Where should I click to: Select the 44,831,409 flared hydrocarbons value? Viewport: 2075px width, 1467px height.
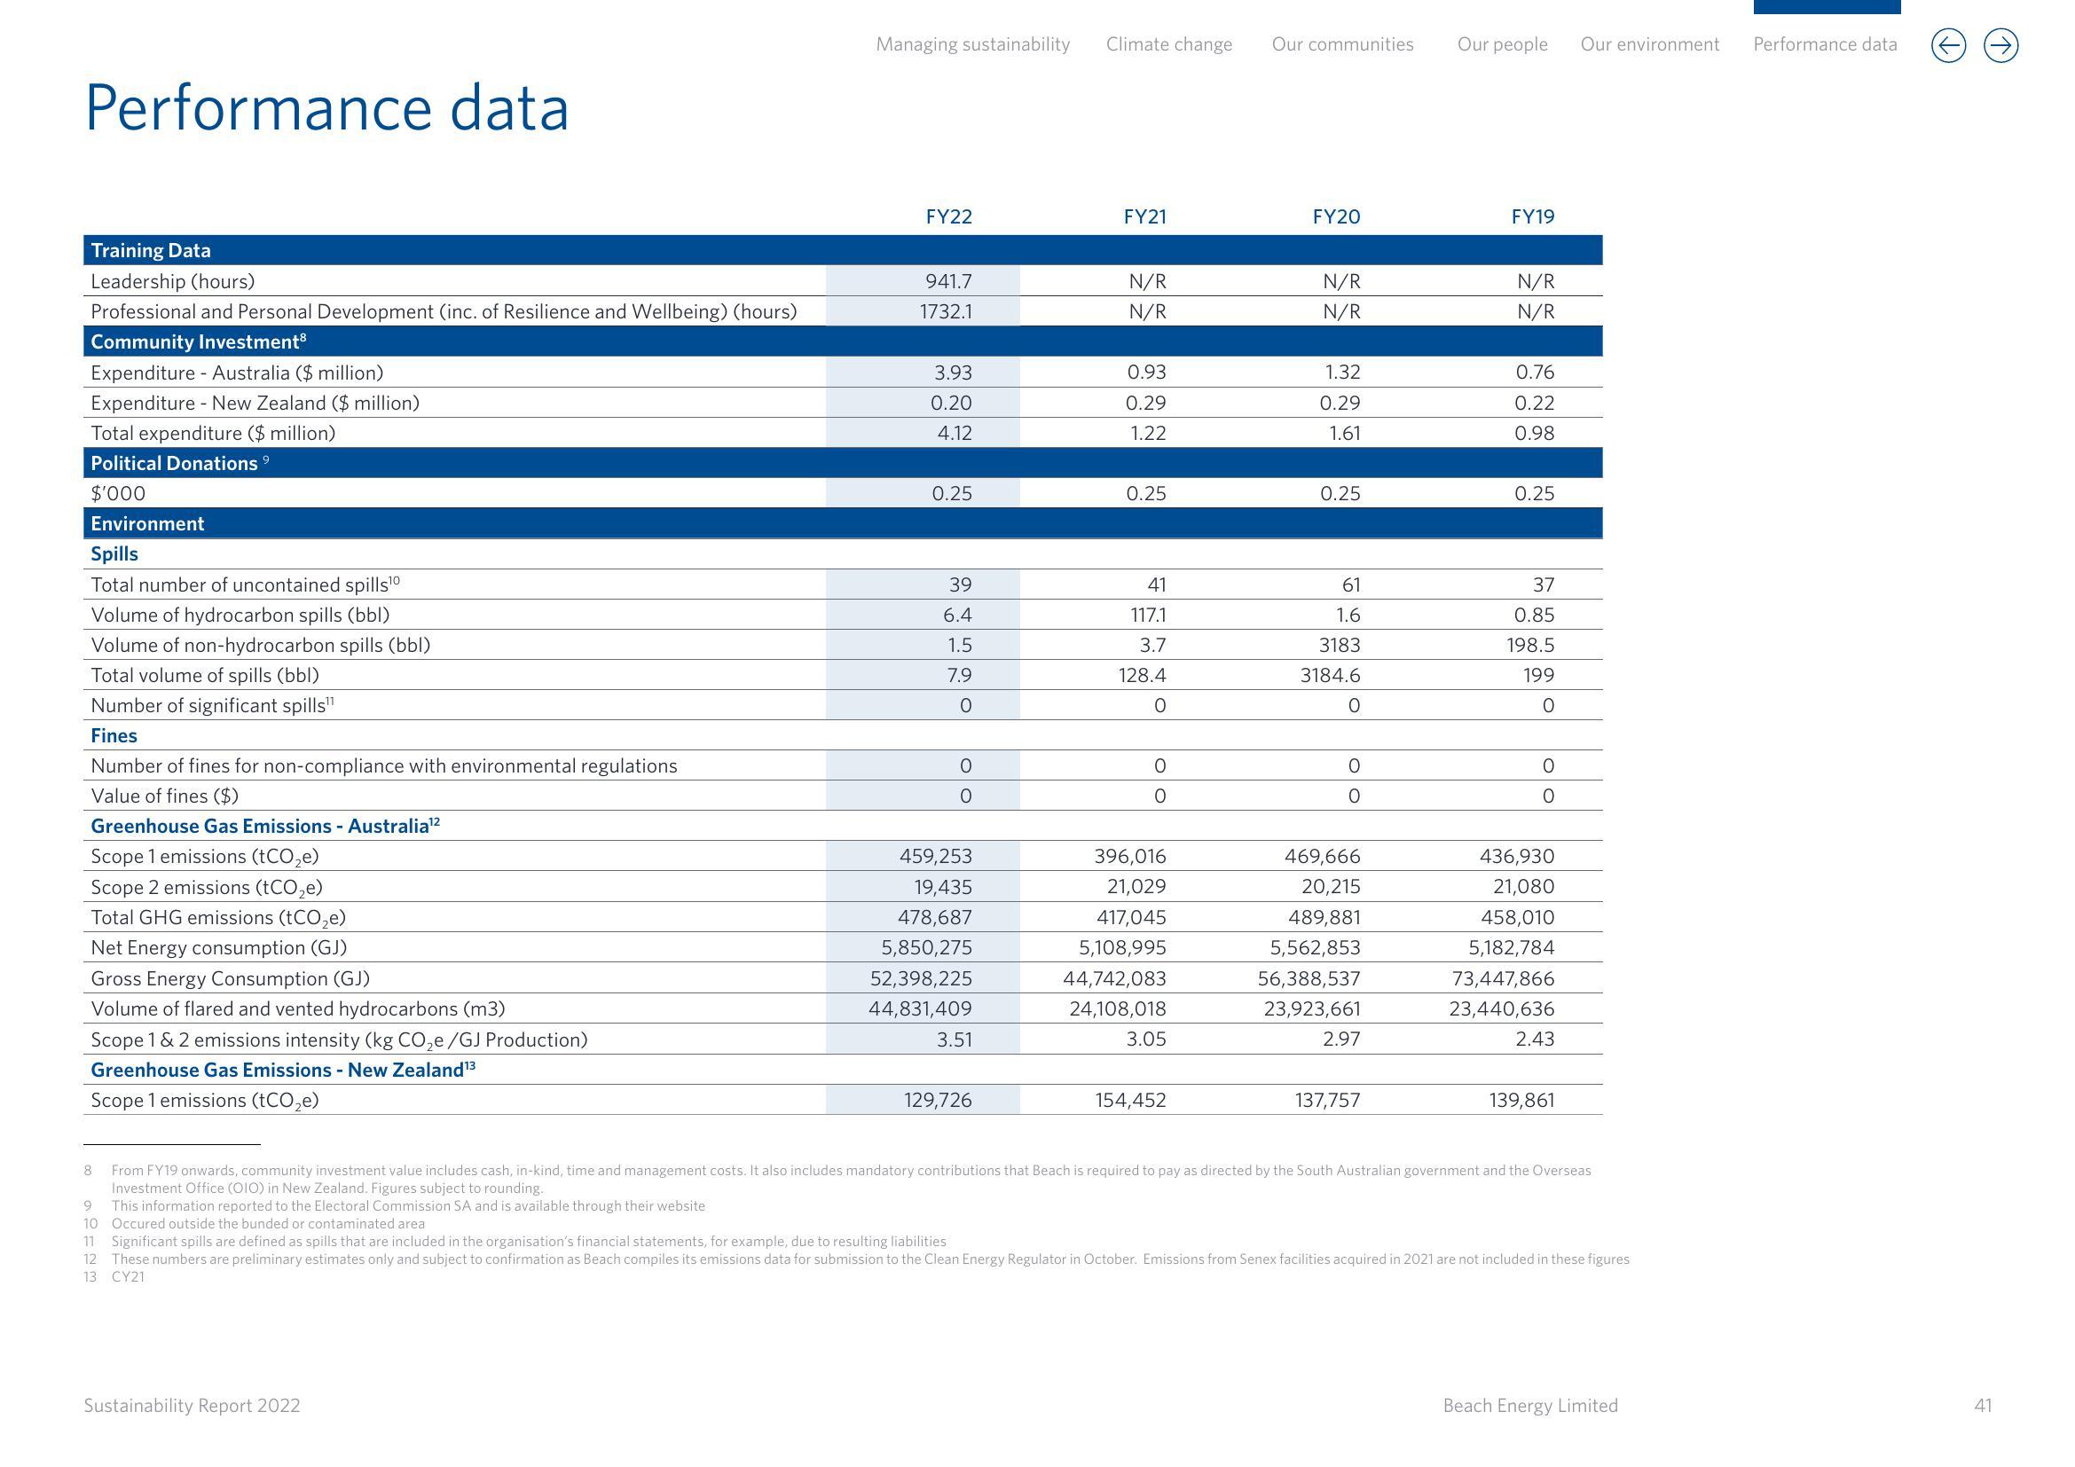[x=920, y=1008]
